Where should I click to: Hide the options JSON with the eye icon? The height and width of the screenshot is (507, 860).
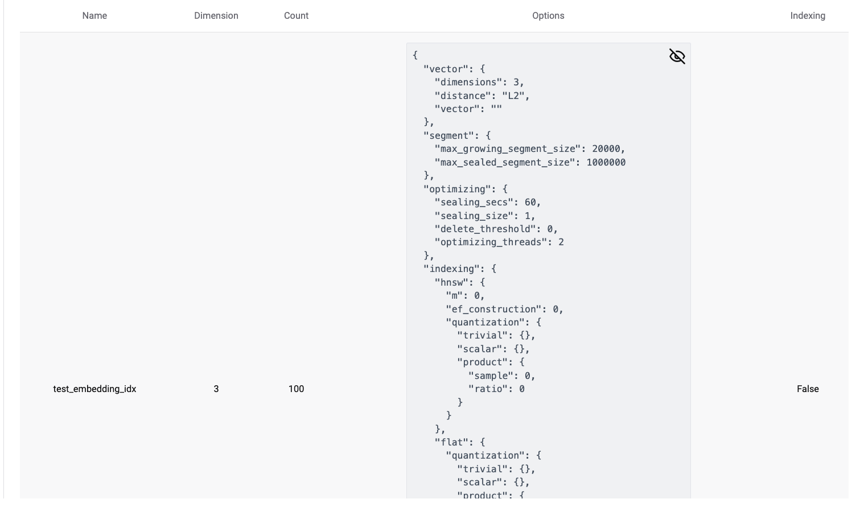click(x=677, y=56)
